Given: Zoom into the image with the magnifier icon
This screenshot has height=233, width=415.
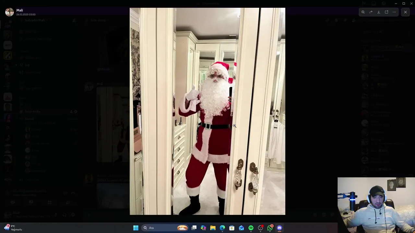Looking at the screenshot, I should click(x=363, y=12).
